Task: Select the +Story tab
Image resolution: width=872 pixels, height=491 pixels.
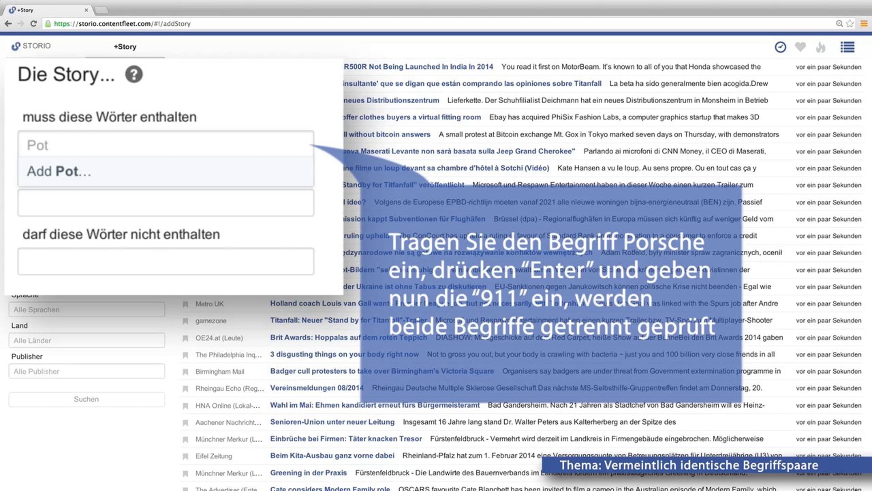Action: (125, 47)
